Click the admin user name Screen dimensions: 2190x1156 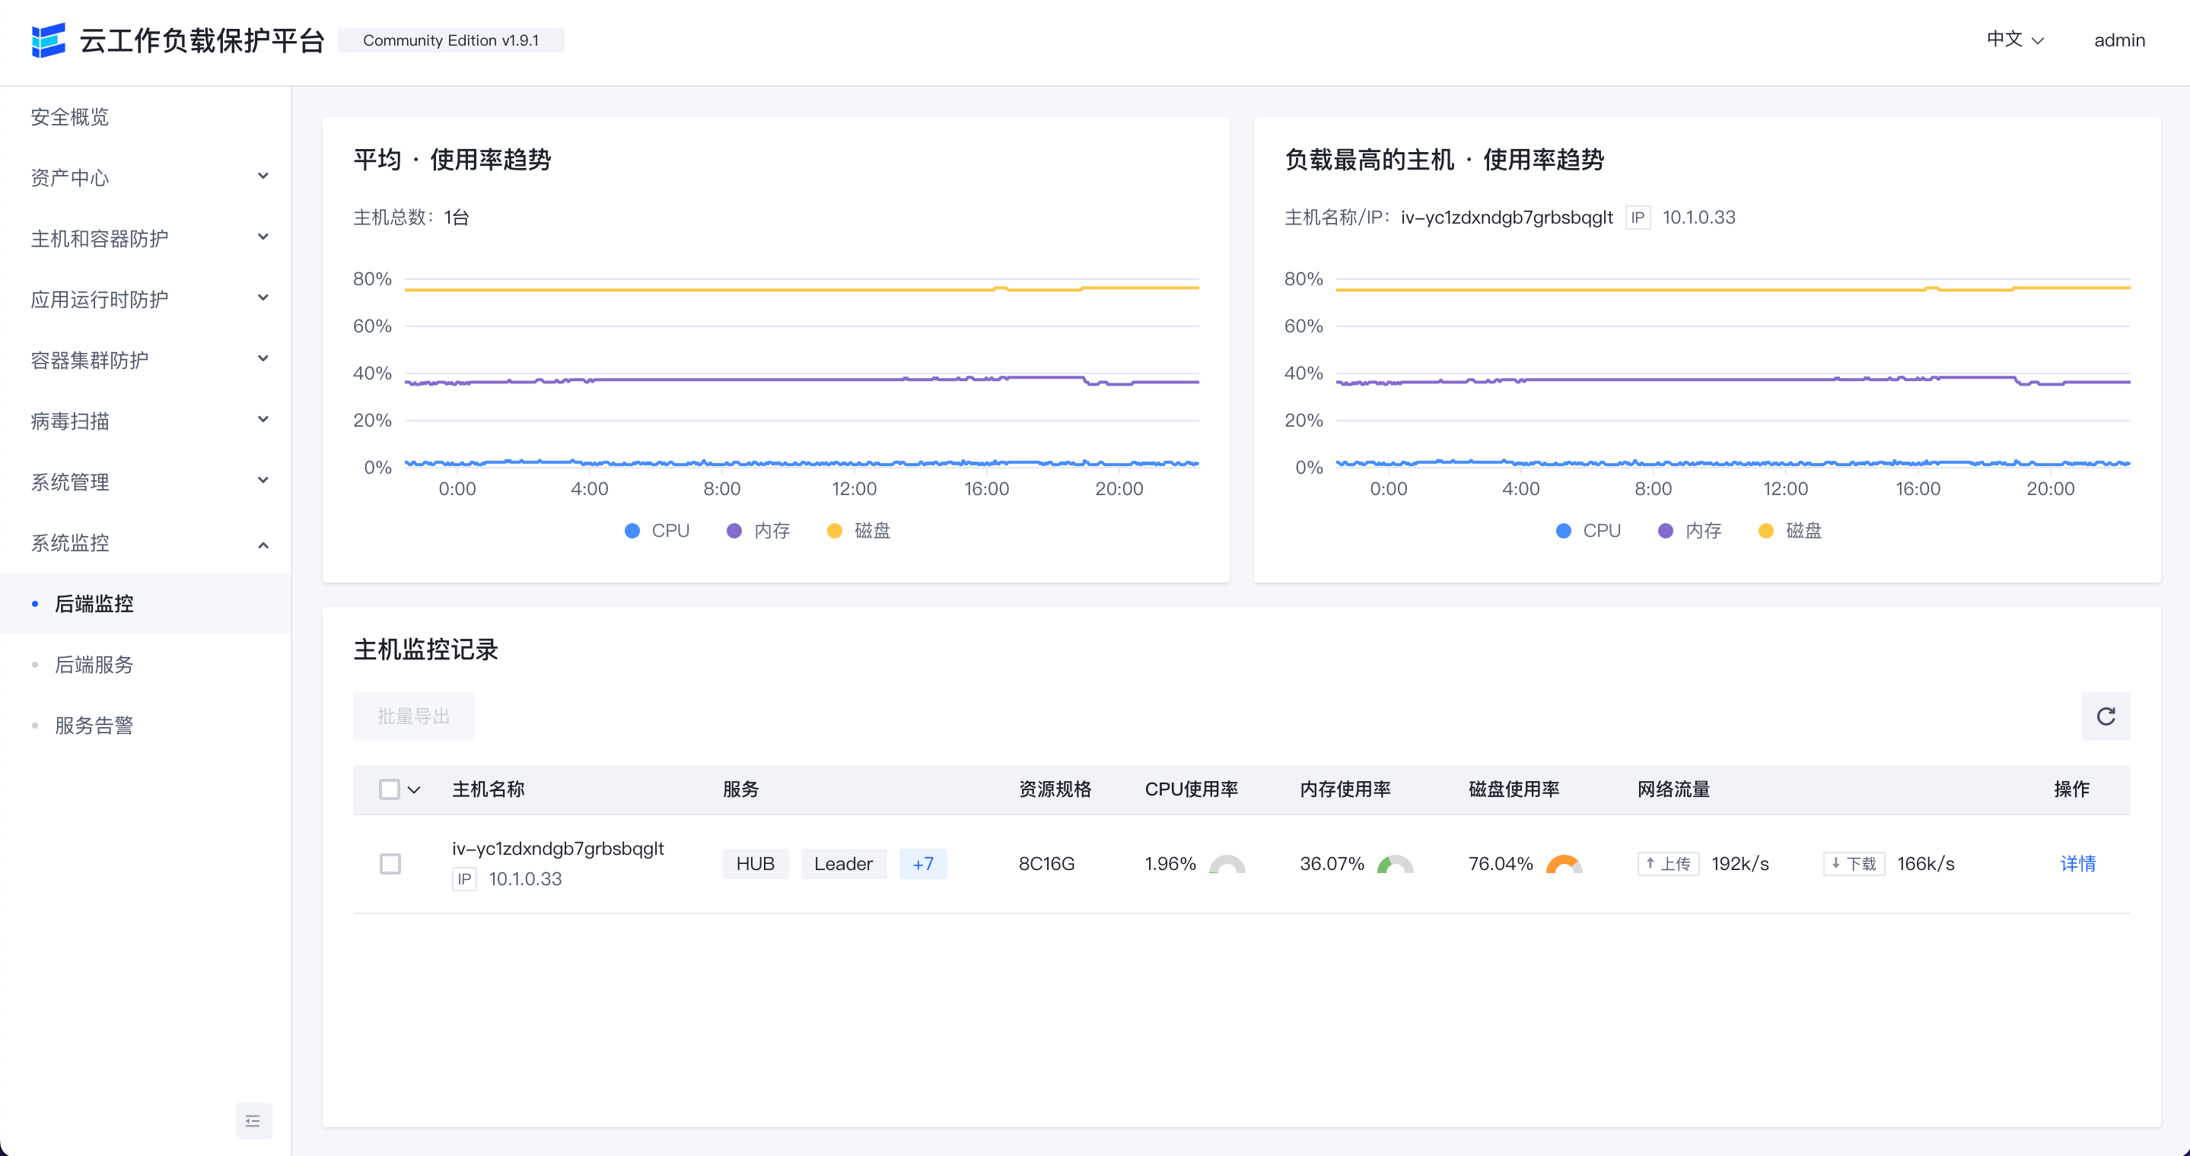tap(2118, 40)
